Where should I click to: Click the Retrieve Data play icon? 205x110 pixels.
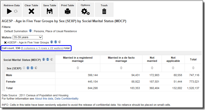click(x=9, y=11)
